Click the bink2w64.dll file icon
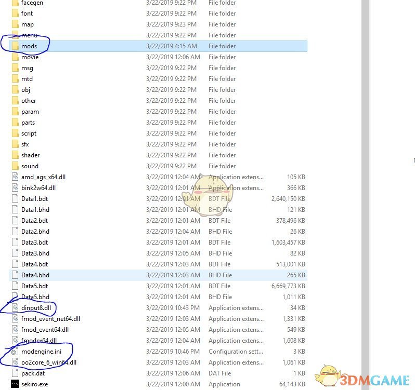 (15, 188)
